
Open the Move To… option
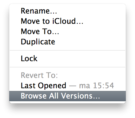pyautogui.click(x=67, y=31)
